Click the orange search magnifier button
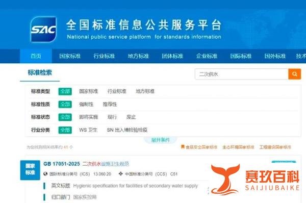The image size is (306, 203). (294, 74)
